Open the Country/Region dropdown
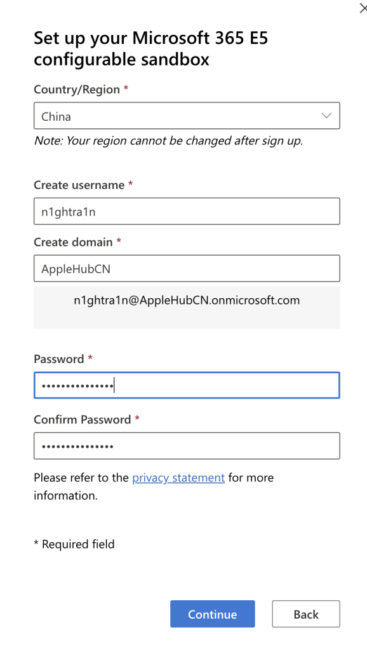 [x=187, y=116]
